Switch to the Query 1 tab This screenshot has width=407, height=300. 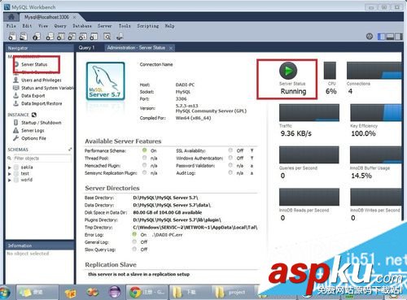[x=86, y=48]
